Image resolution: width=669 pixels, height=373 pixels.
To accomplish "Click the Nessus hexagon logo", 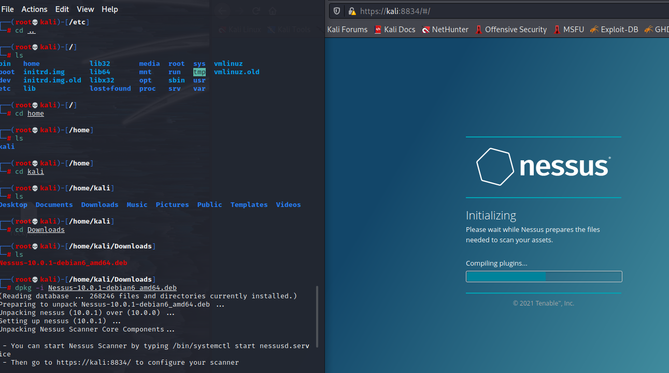I will click(x=494, y=167).
